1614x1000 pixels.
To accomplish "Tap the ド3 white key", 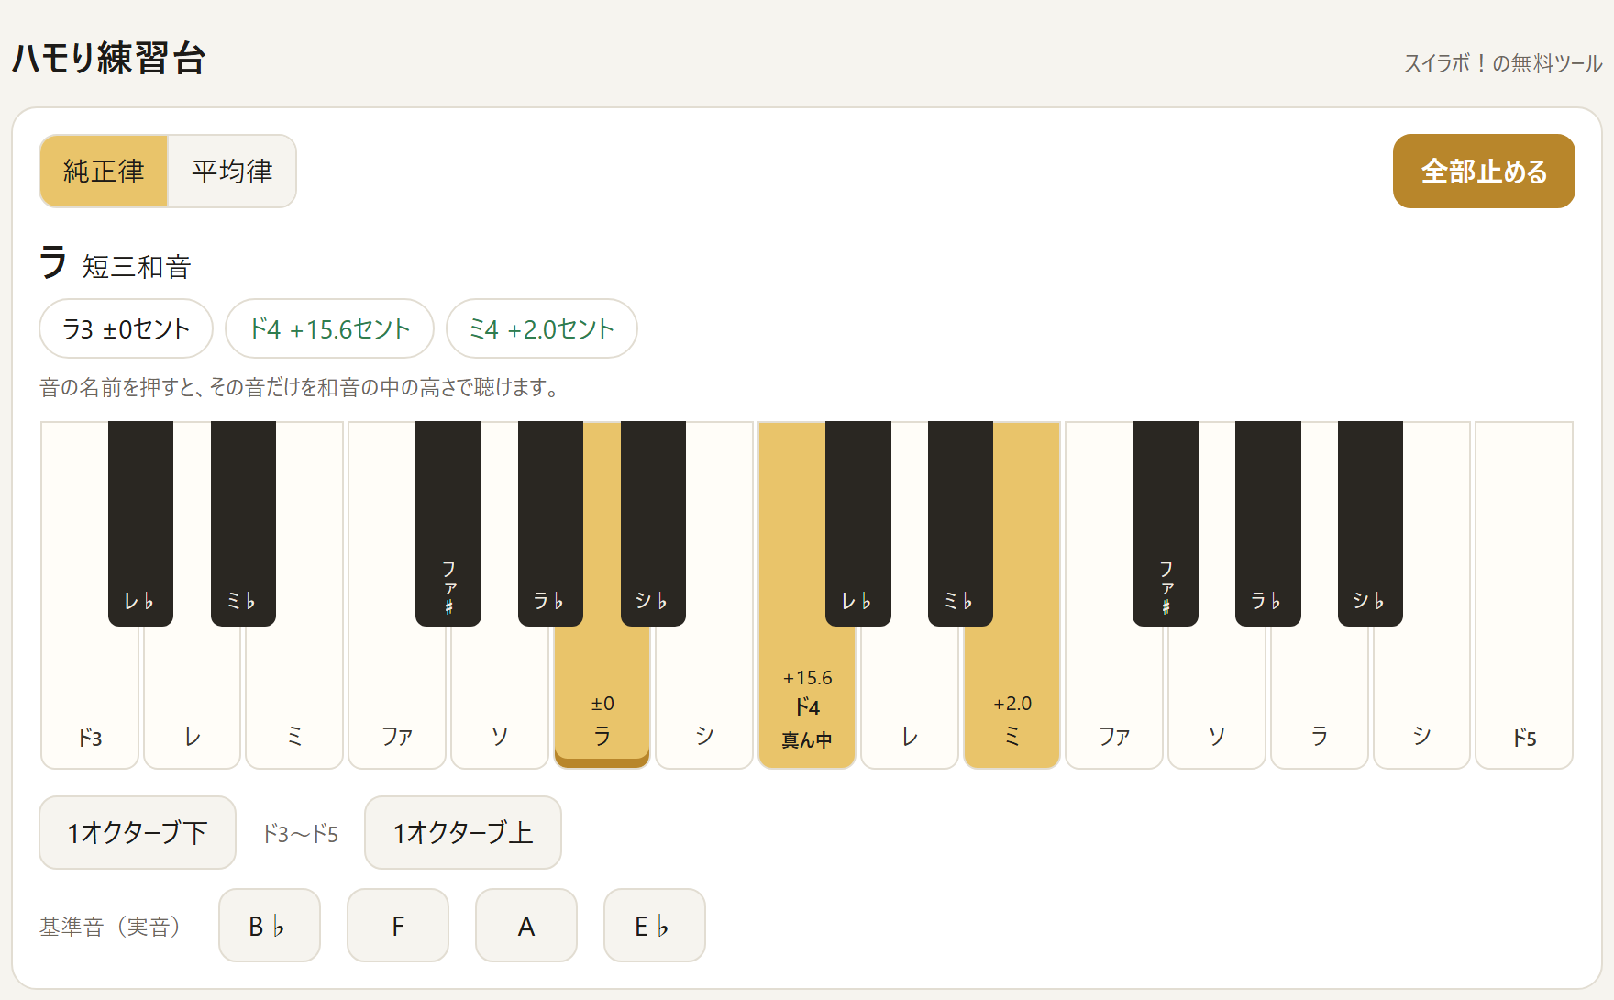I will [90, 697].
